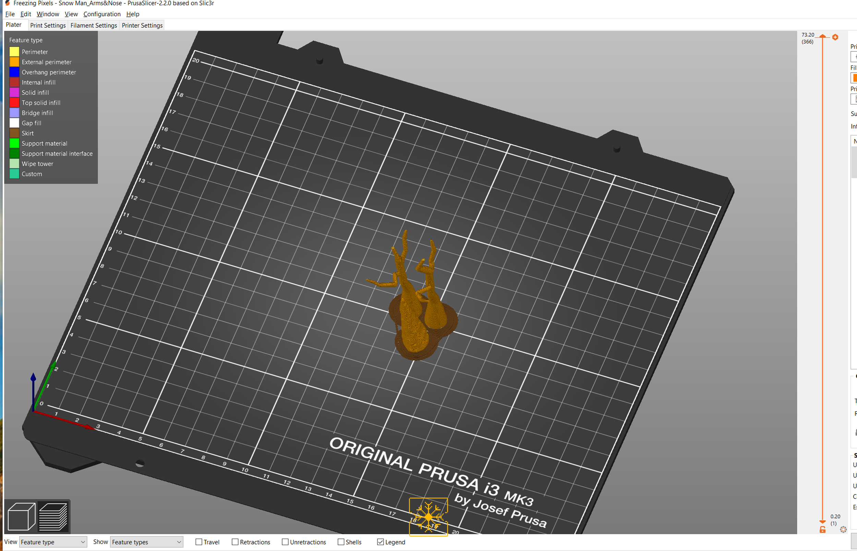Enable the Retractions checkbox
Screen dimensions: 857x551
click(235, 542)
